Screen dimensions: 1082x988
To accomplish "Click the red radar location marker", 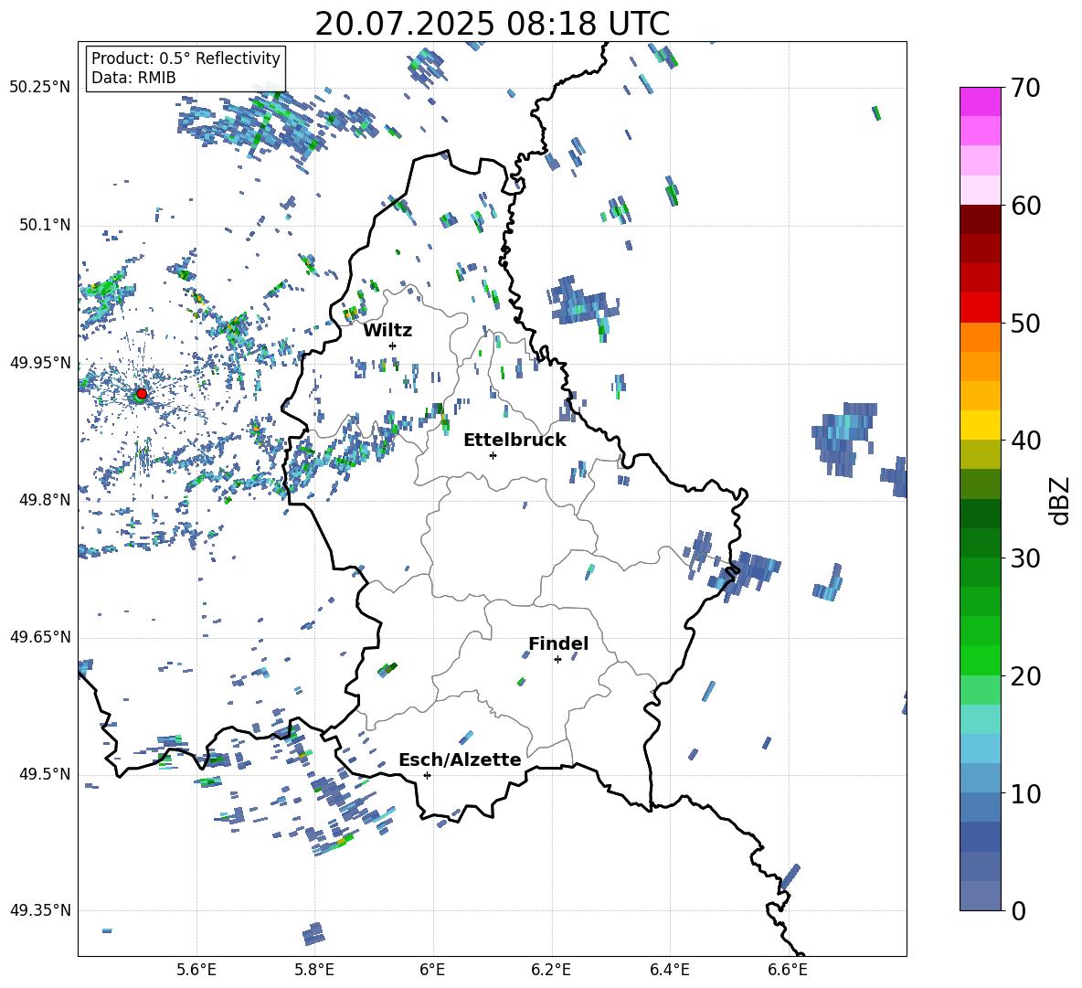I will coord(142,394).
